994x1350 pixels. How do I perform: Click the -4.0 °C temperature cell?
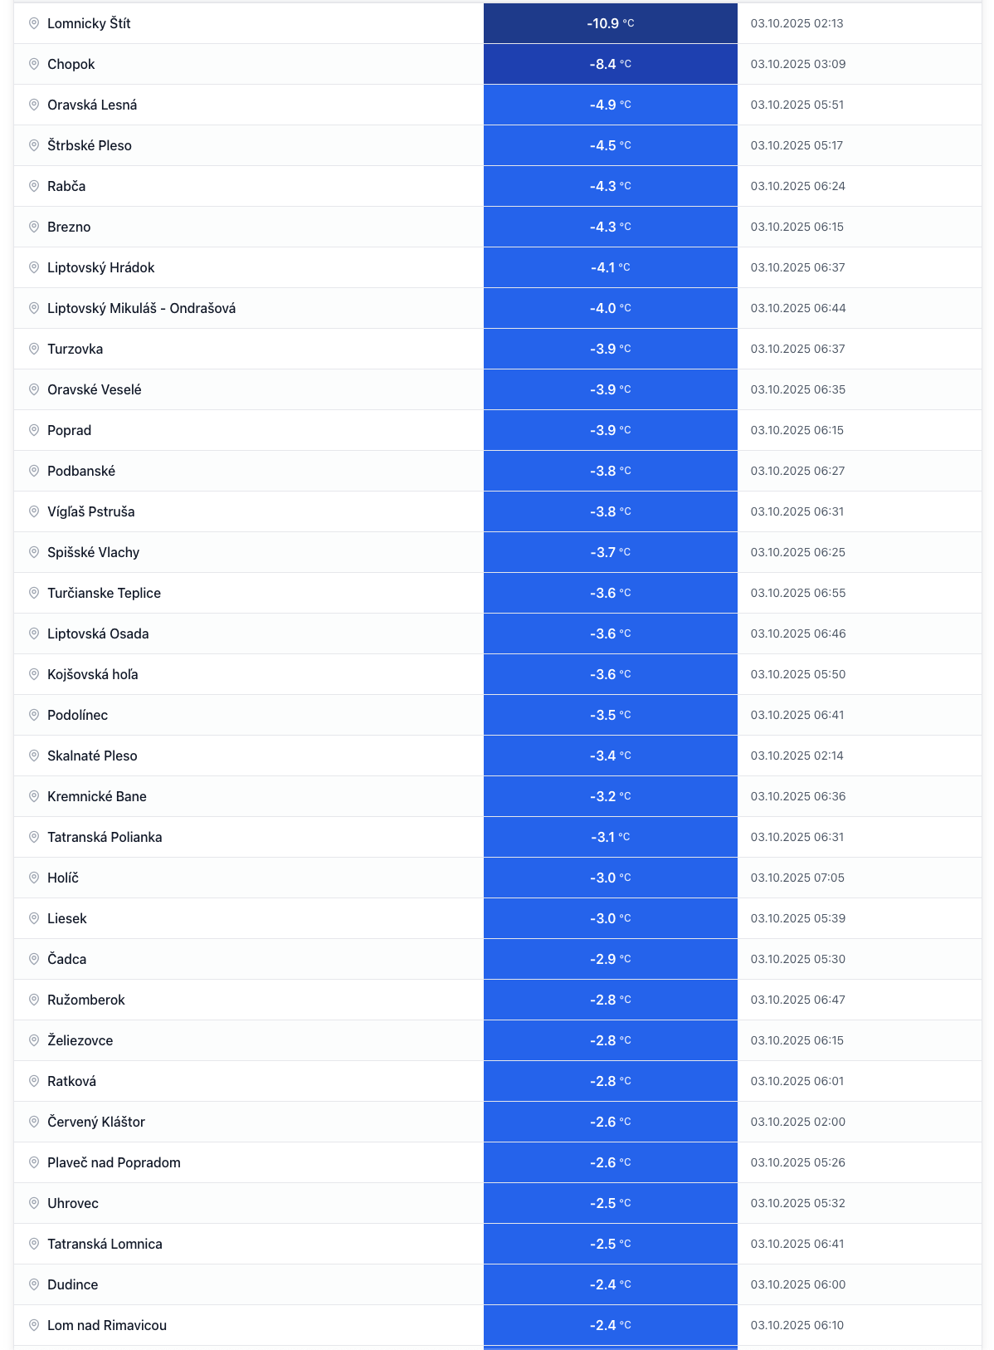pos(610,308)
